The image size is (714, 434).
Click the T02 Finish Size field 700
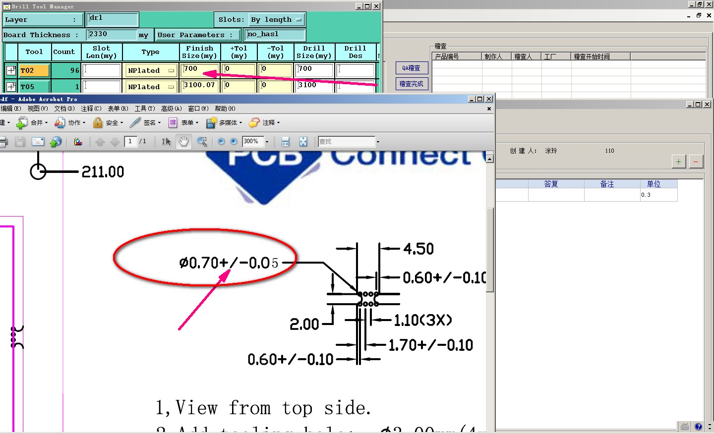click(200, 70)
